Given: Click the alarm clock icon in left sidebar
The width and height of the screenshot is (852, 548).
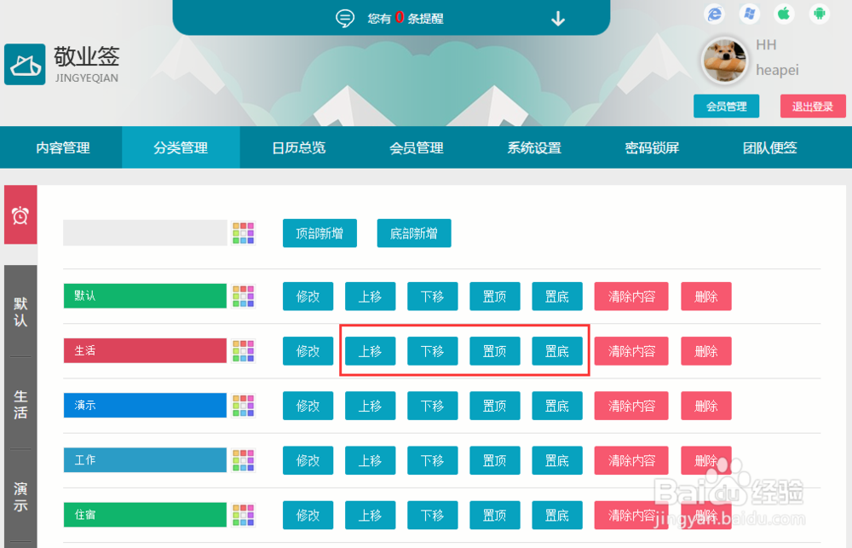Looking at the screenshot, I should pyautogui.click(x=20, y=214).
